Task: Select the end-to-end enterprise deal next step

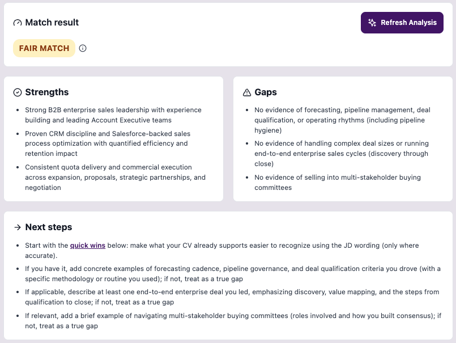Action: click(x=227, y=297)
